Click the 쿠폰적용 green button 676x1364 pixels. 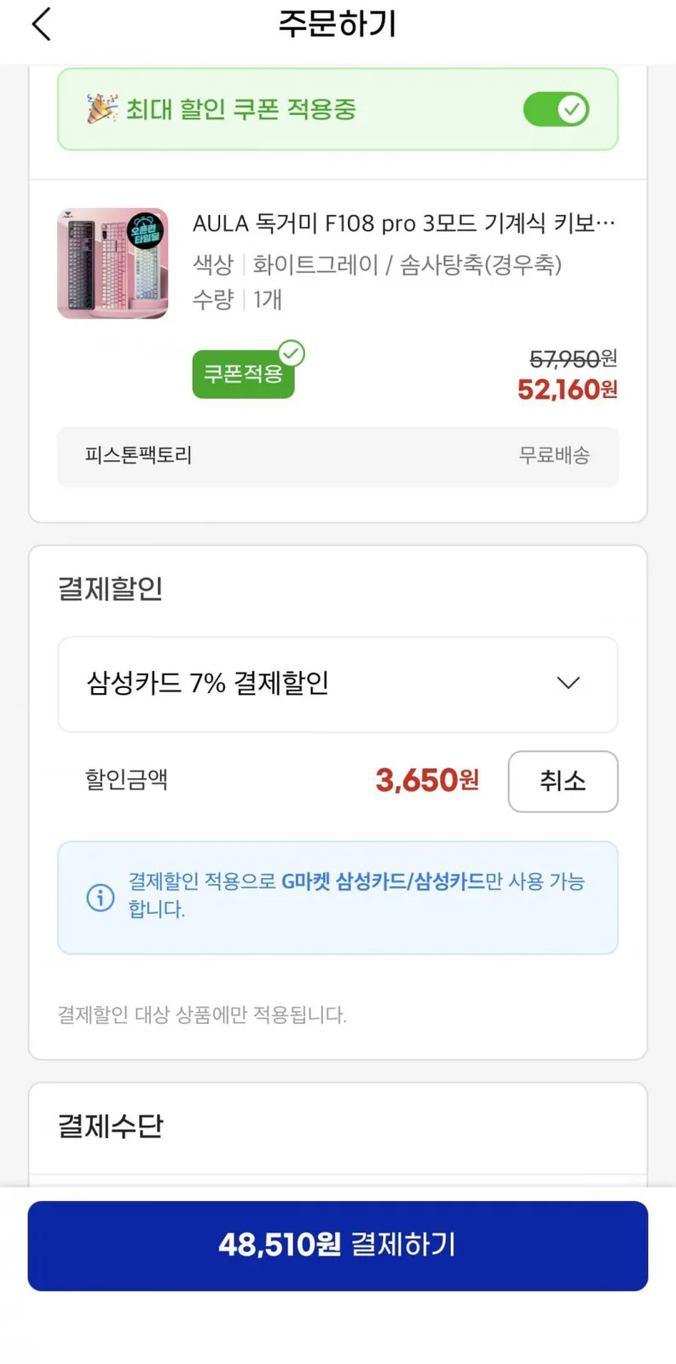point(244,374)
